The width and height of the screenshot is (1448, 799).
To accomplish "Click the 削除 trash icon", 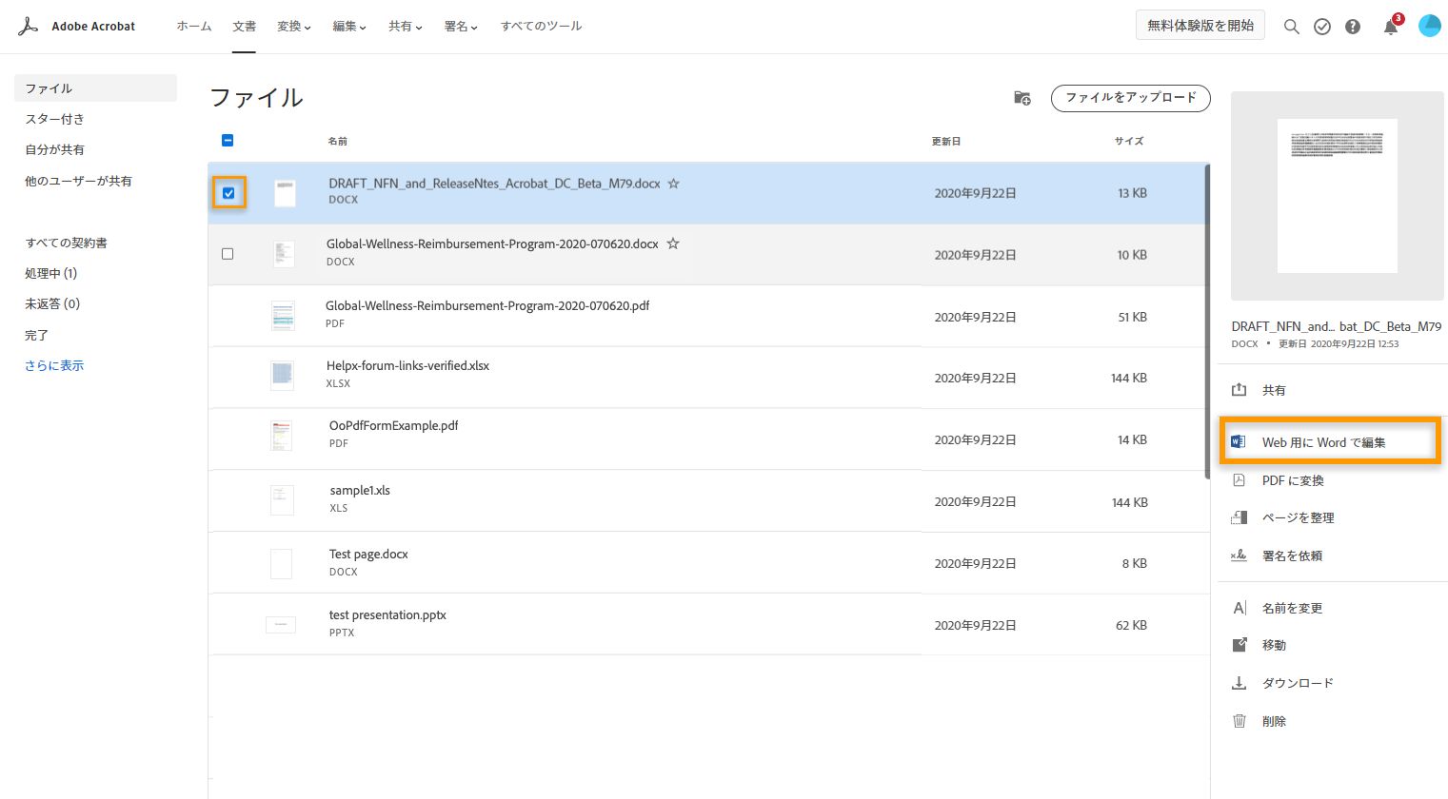I will click(1240, 721).
